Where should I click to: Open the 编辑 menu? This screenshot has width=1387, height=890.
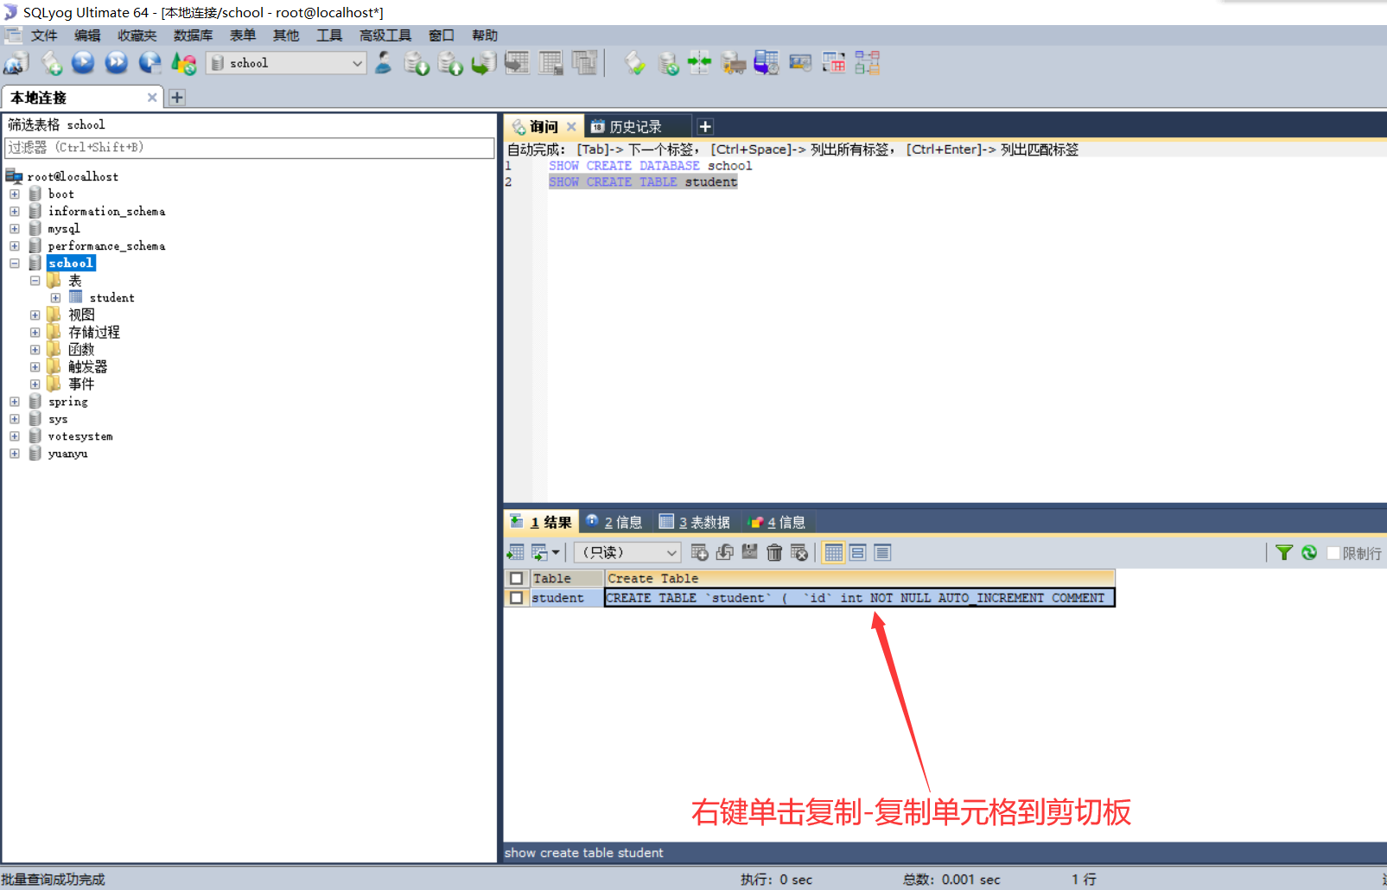(x=87, y=35)
